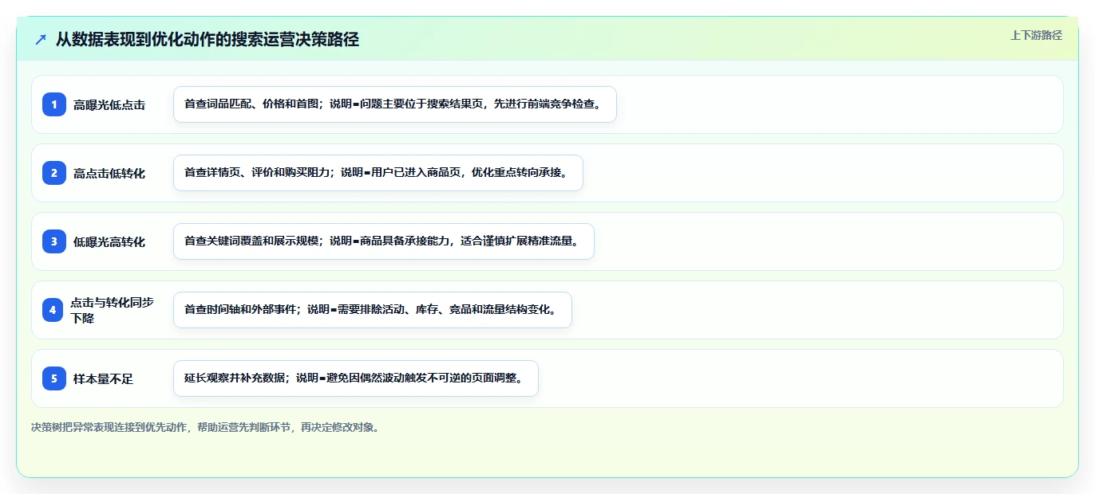Image resolution: width=1095 pixels, height=494 pixels.
Task: Click the 低曝光高转化 label
Action: click(109, 241)
